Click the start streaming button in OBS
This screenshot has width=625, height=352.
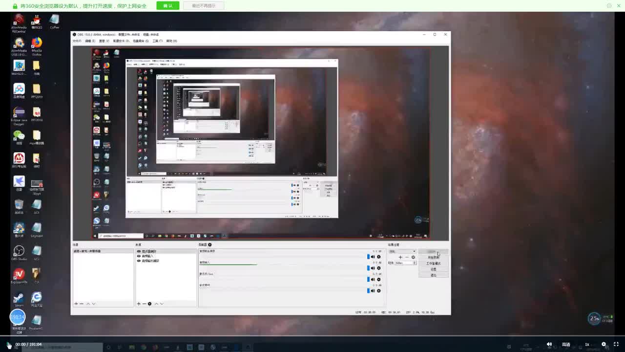tap(433, 252)
